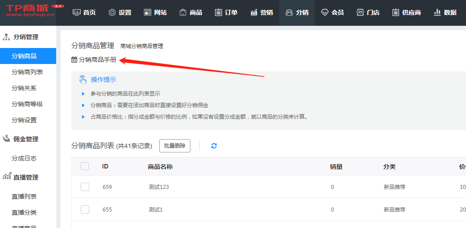Select 分销商等级 in the sidebar
Screen dimensions: 466x228
27,104
